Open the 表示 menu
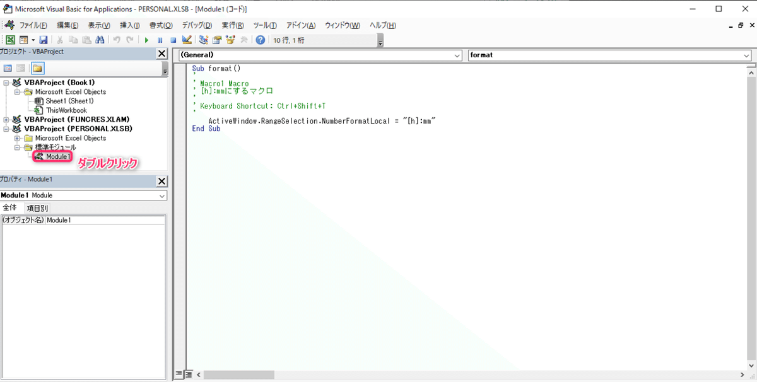This screenshot has width=757, height=382. (x=98, y=25)
